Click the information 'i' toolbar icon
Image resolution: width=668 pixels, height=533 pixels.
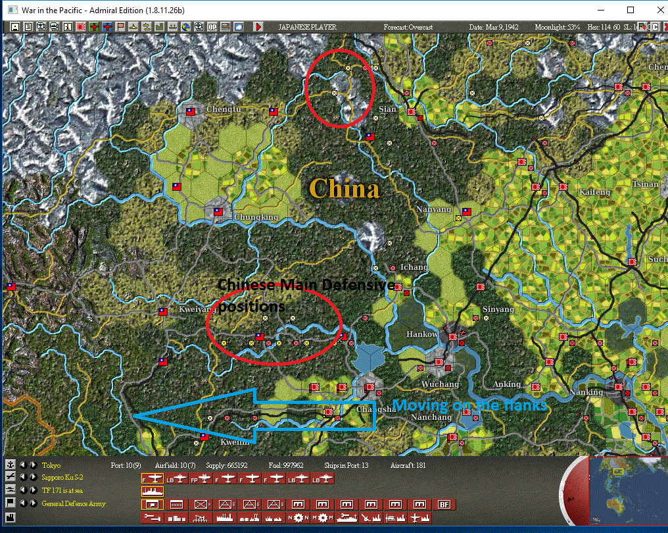tap(68, 27)
